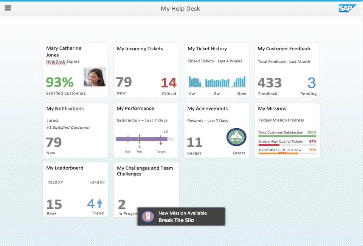363x246 pixels.
Task: Click the mission badge in the notification popup
Action: pos(147,216)
